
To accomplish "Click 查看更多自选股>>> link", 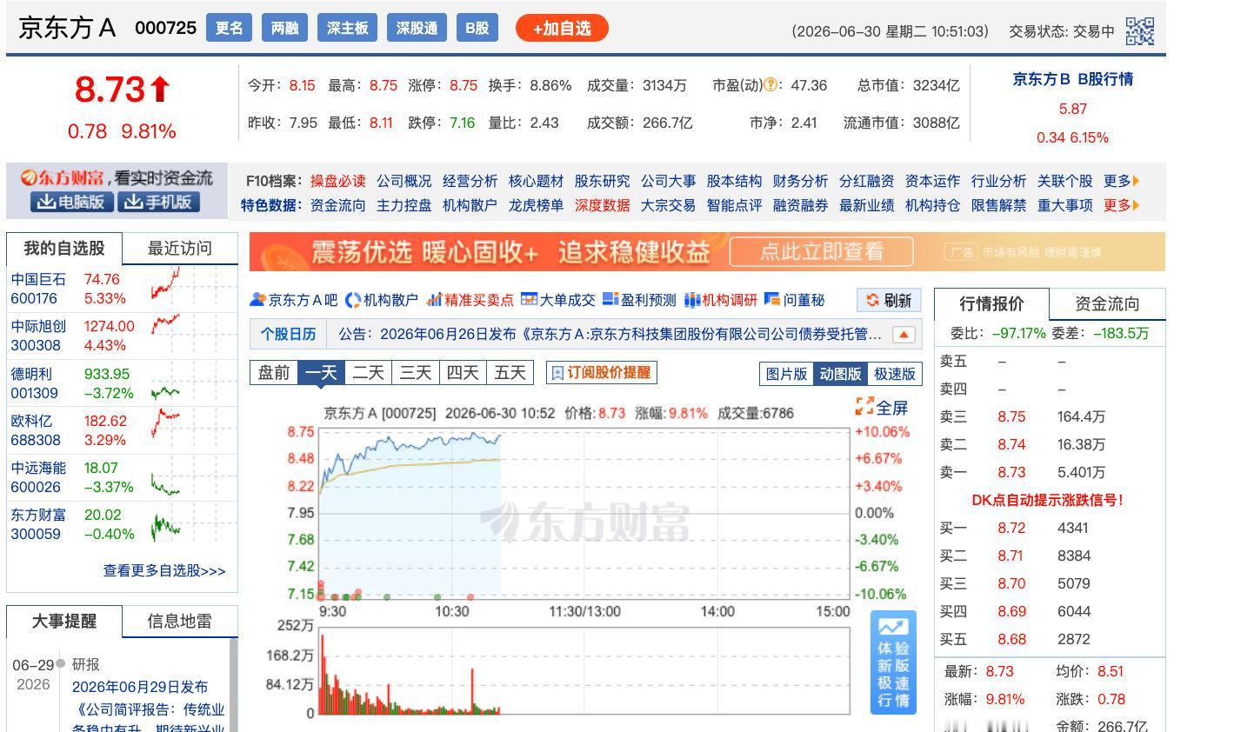I will click(x=164, y=571).
